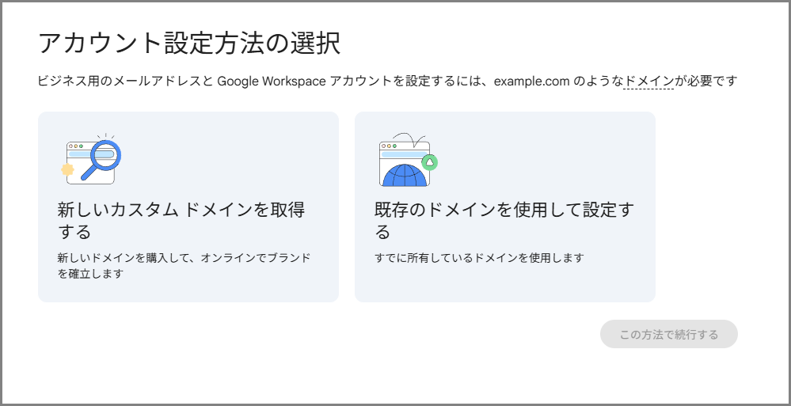The width and height of the screenshot is (791, 406).
Task: Open the dotted-underlined ドメイン definition link
Action: tap(648, 81)
